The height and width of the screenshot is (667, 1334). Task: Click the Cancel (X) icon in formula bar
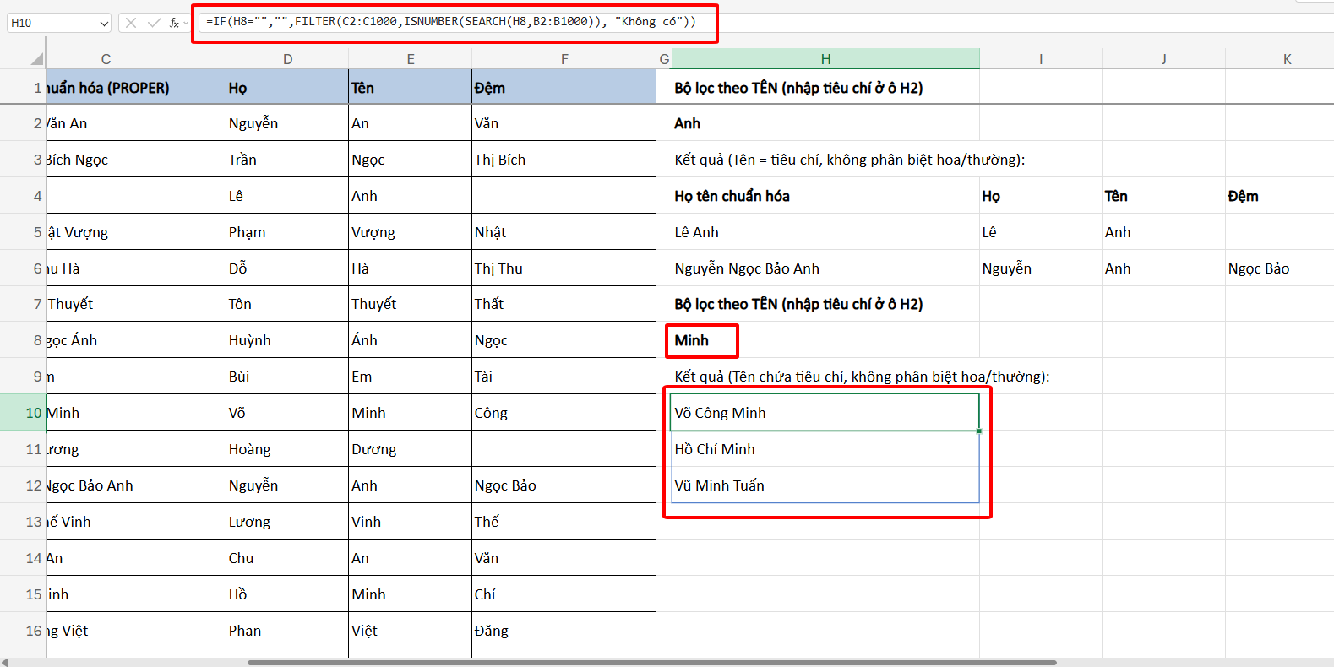point(131,23)
